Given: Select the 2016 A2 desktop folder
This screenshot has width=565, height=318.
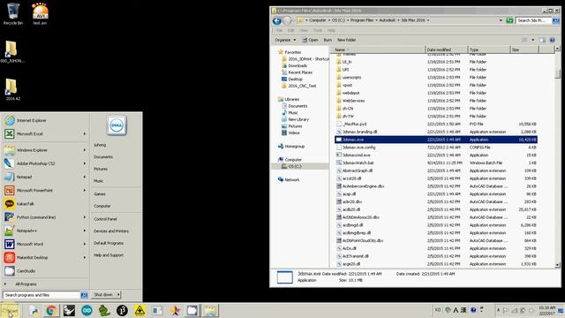Looking at the screenshot, I should 12,89.
